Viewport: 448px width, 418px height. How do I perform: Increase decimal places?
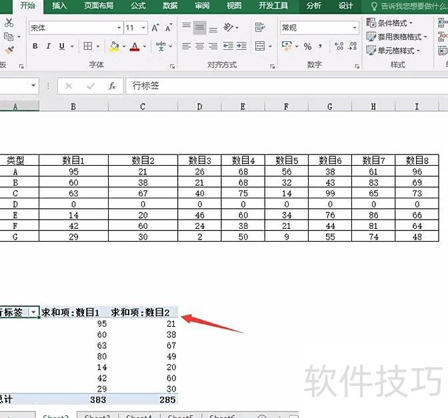coord(339,46)
